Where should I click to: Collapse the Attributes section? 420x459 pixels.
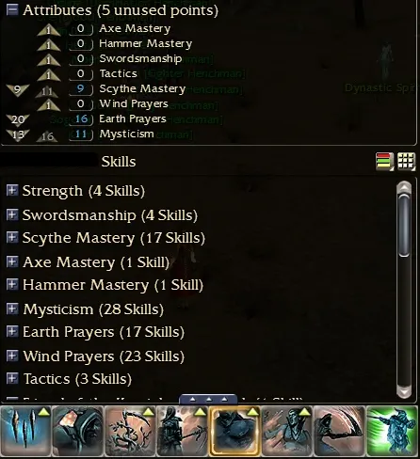pos(12,9)
